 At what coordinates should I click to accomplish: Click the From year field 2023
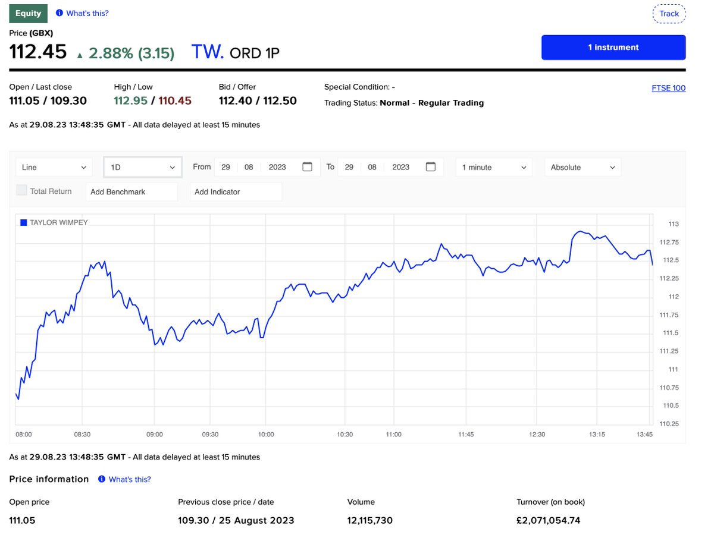coord(277,167)
